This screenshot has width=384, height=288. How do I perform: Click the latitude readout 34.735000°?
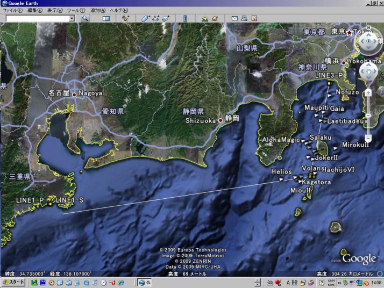pos(32,273)
